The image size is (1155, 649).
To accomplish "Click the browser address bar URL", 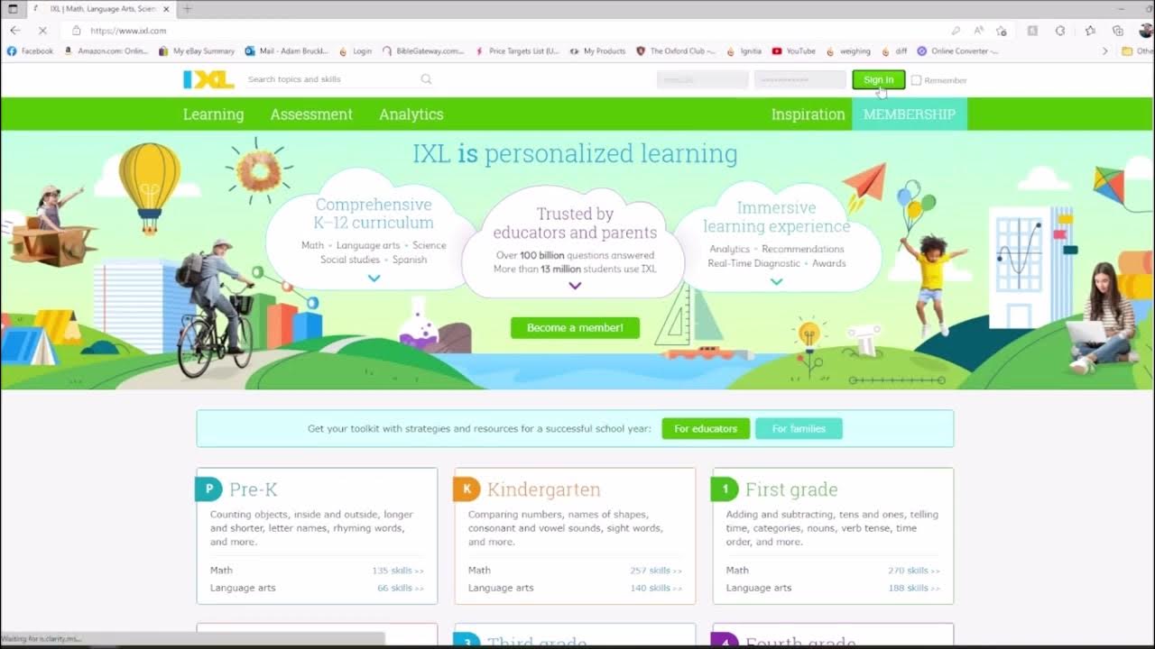I will coord(128,31).
